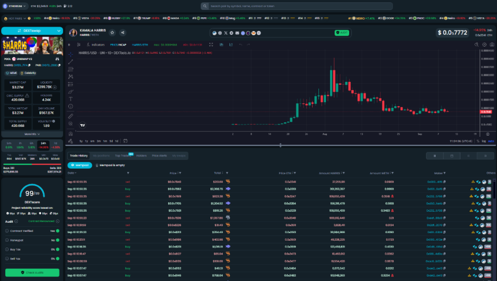Open the token's Telegram link
Screen dimensions: 497x281
coord(231,33)
